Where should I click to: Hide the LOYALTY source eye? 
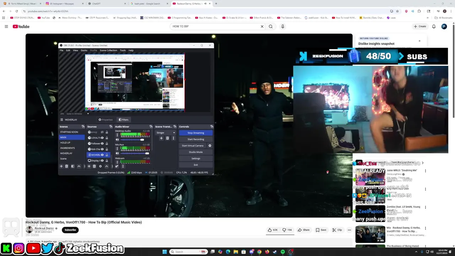[102, 138]
